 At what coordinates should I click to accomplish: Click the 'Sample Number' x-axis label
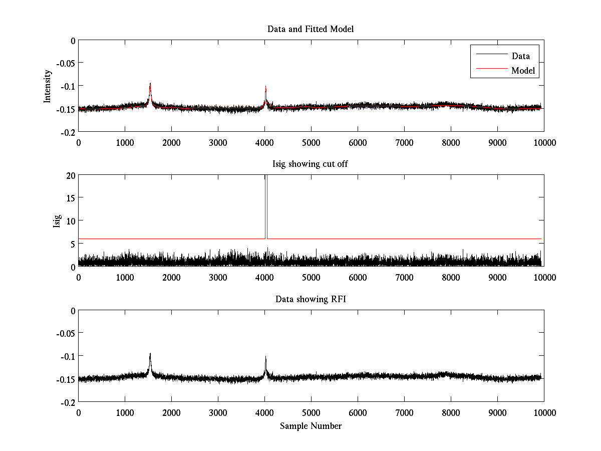pos(311,426)
